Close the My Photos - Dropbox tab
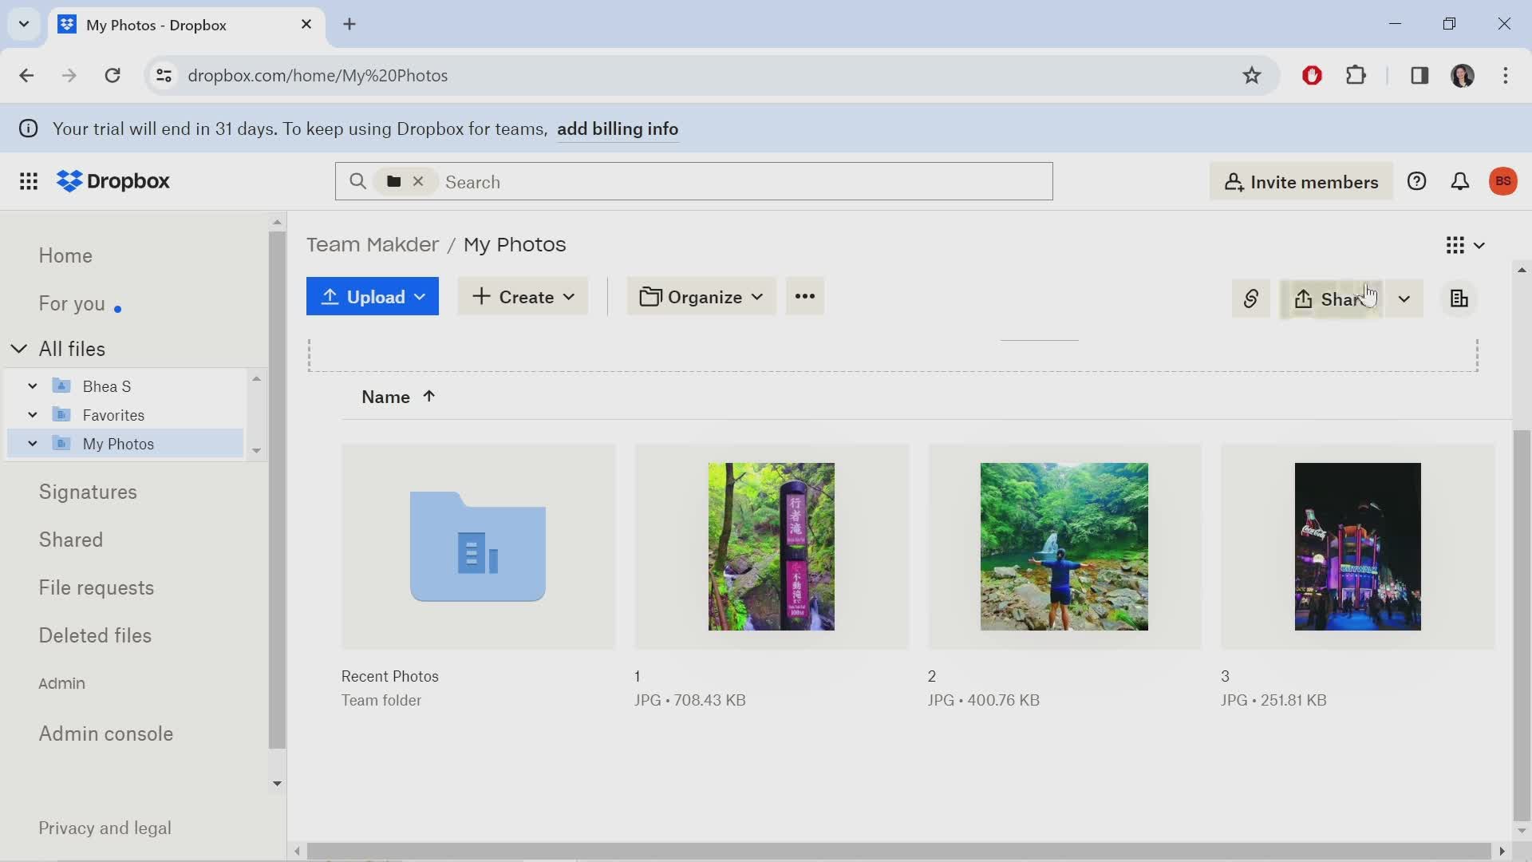Viewport: 1532px width, 862px height. click(x=306, y=25)
